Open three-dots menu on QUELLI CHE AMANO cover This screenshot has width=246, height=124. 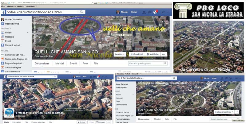coord(164,54)
